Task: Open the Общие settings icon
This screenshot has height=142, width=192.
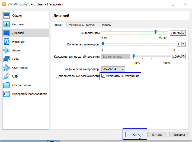Action: [7, 16]
